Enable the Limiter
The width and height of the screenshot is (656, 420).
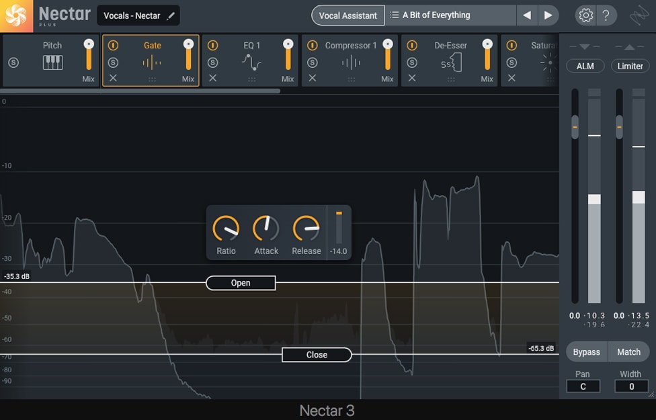tap(630, 66)
